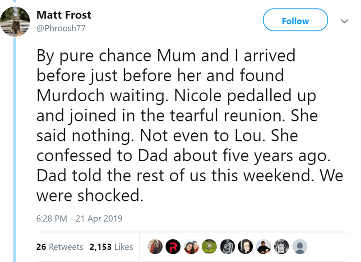View the 2,153 Likes list
The width and height of the screenshot is (361, 262).
pyautogui.click(x=111, y=247)
